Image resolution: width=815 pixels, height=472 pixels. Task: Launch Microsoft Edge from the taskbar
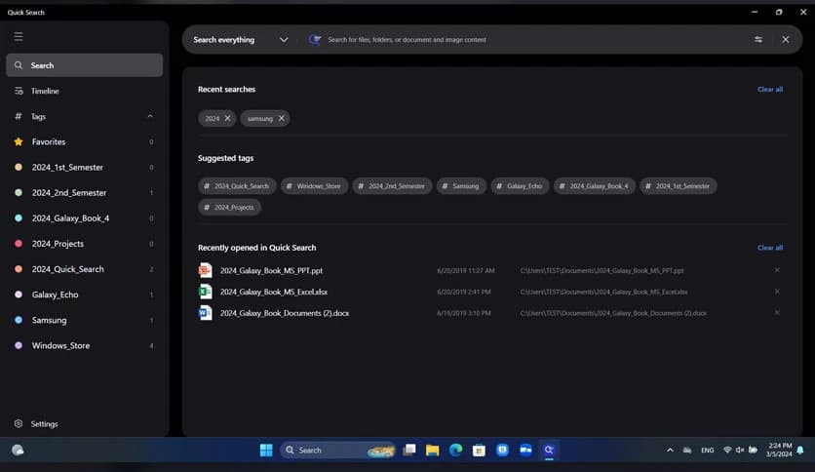456,451
